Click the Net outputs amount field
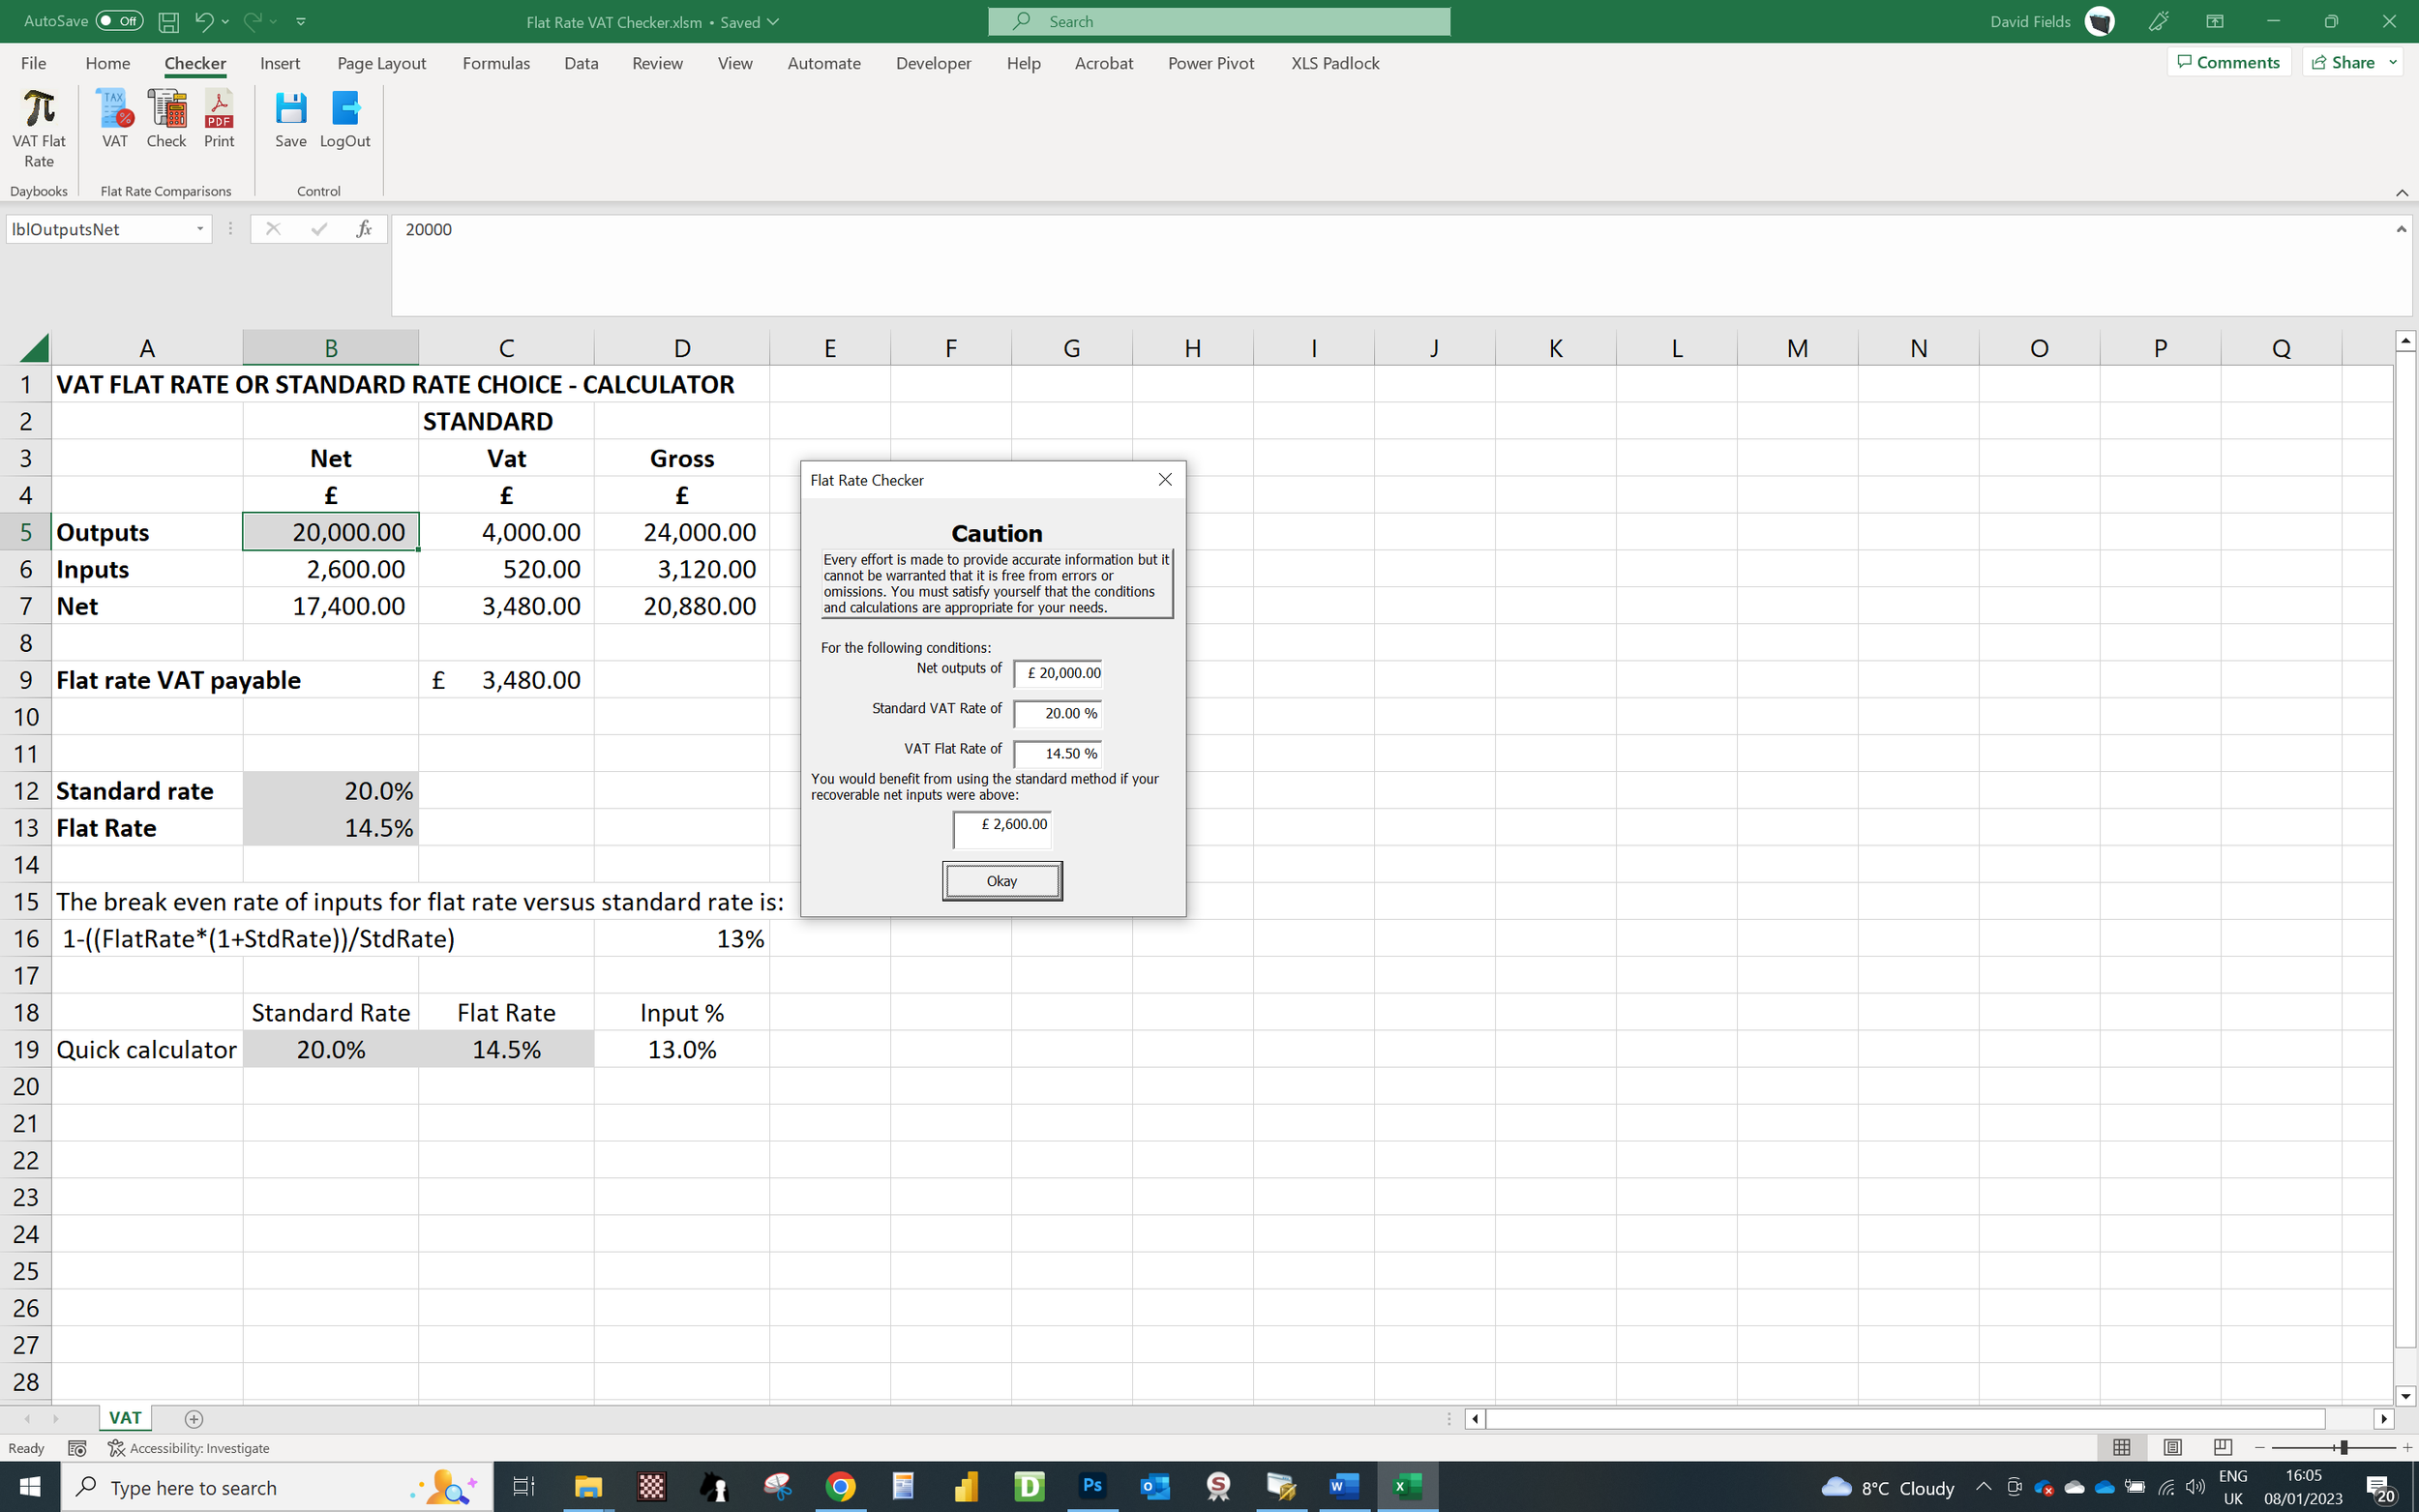 click(1058, 672)
